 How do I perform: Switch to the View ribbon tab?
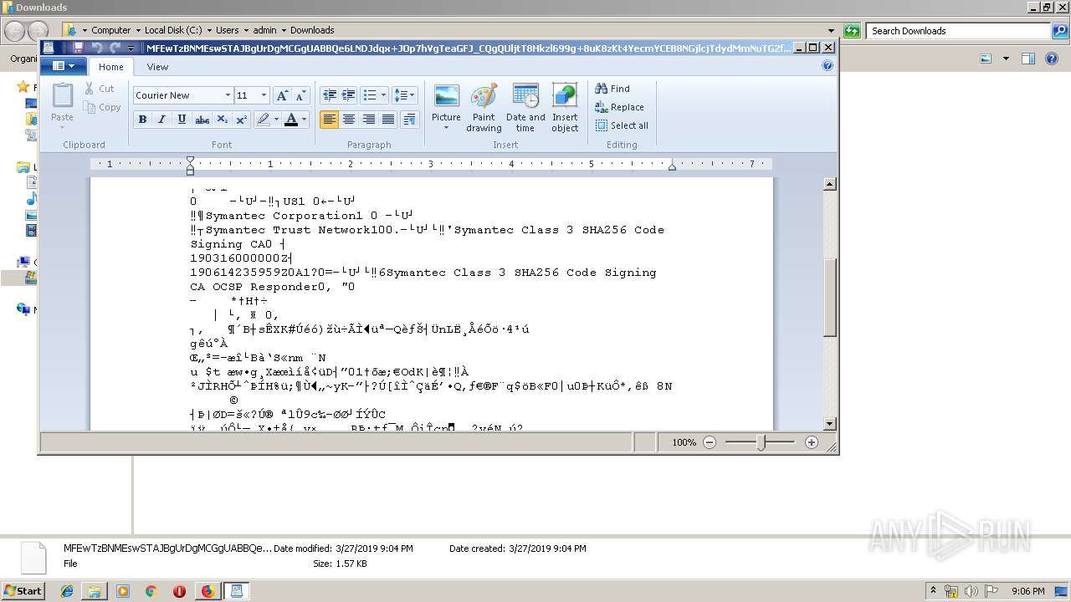(x=157, y=67)
